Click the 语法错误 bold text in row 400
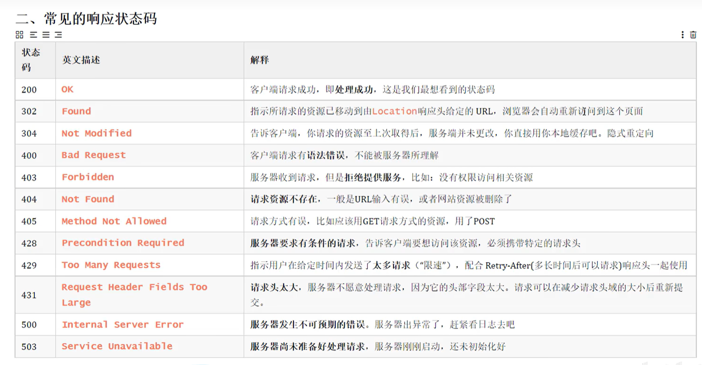The image size is (702, 365). [326, 155]
